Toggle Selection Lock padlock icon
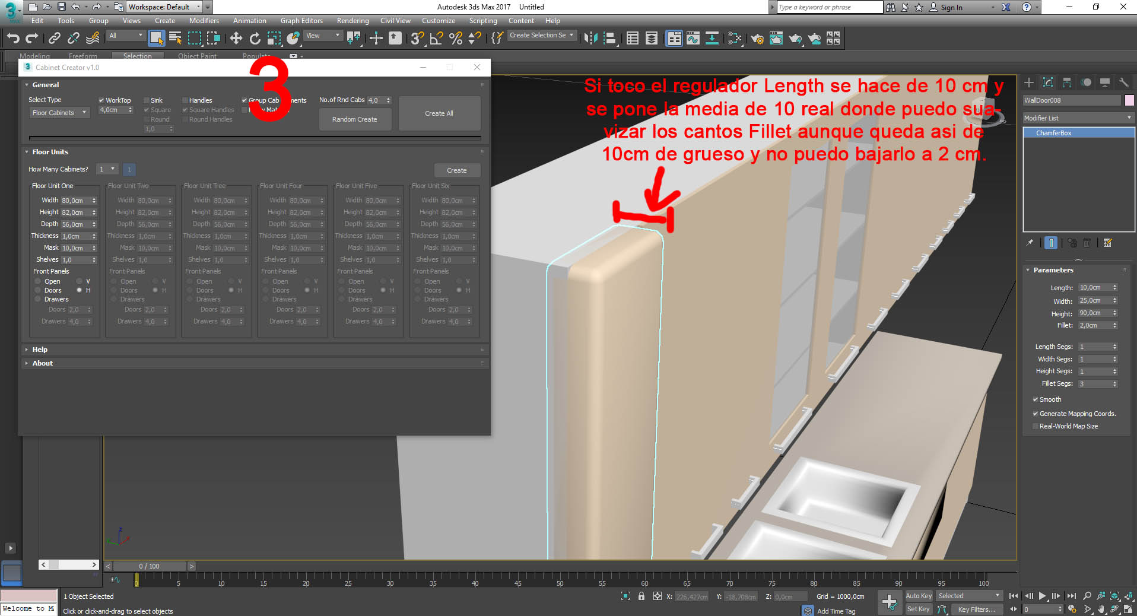Screen dimensions: 1137x616 [641, 596]
